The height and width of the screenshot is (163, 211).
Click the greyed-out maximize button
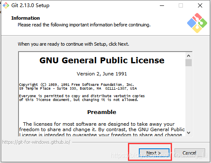(181, 5)
